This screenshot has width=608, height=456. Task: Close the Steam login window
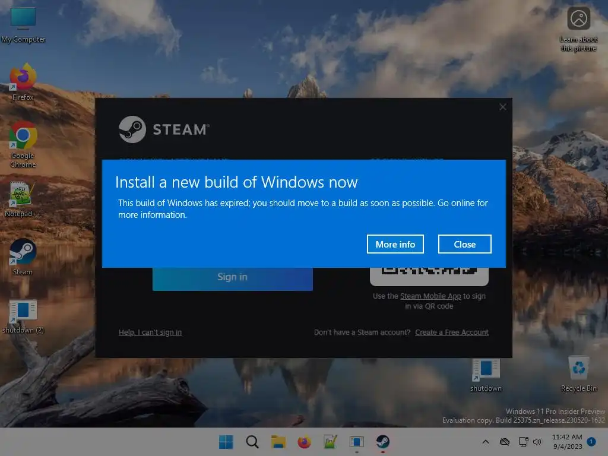point(503,107)
